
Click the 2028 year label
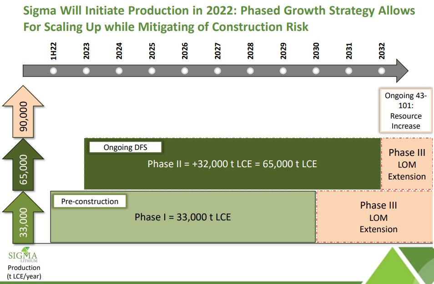[250, 51]
